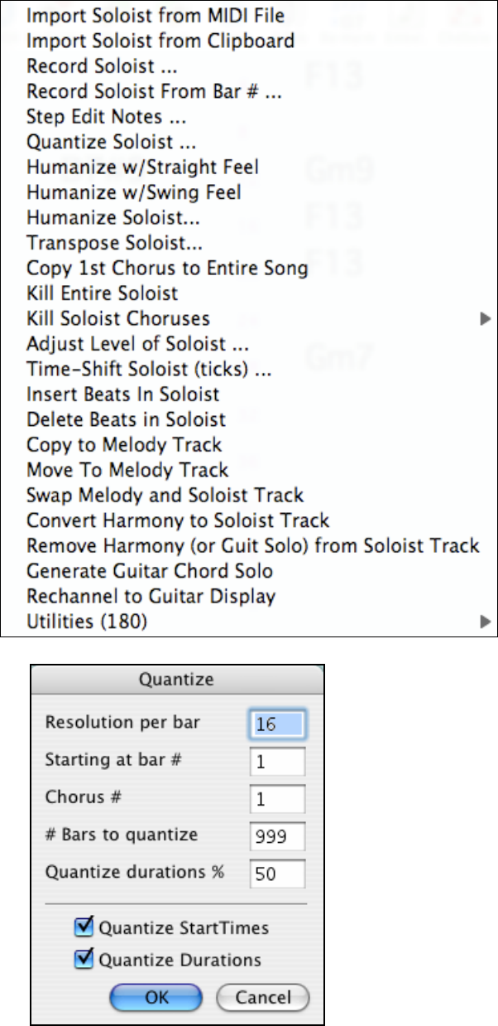The image size is (498, 1026).
Task: Choose Import Soloist from MIDI File
Action: [156, 17]
